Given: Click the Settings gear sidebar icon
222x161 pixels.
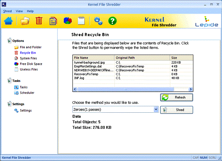Looking at the screenshot, I should [x=16, y=111].
